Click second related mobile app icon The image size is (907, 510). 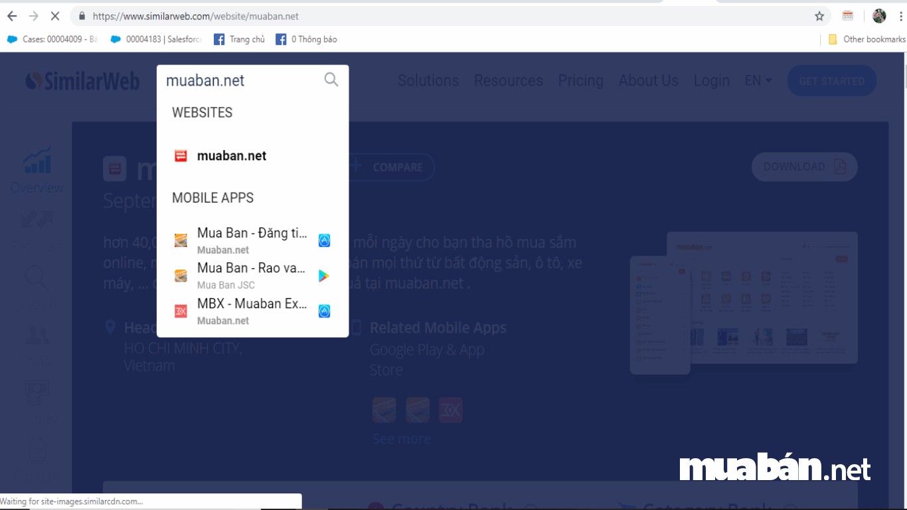click(418, 410)
